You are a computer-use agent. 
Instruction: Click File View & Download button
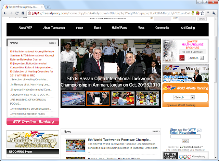(x=193, y=52)
